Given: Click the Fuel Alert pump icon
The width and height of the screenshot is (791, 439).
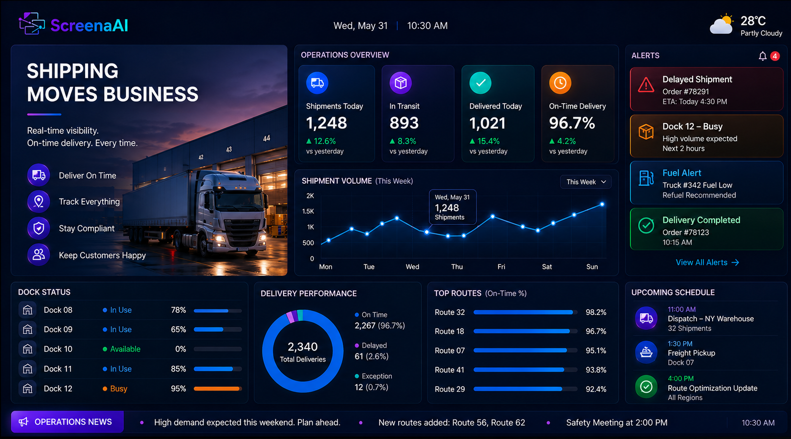Looking at the screenshot, I should tap(646, 178).
